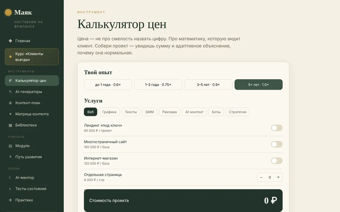Enable the Интернет-магазин toggle
Image resolution: width=340 pixels, height=212 pixels.
click(x=277, y=161)
